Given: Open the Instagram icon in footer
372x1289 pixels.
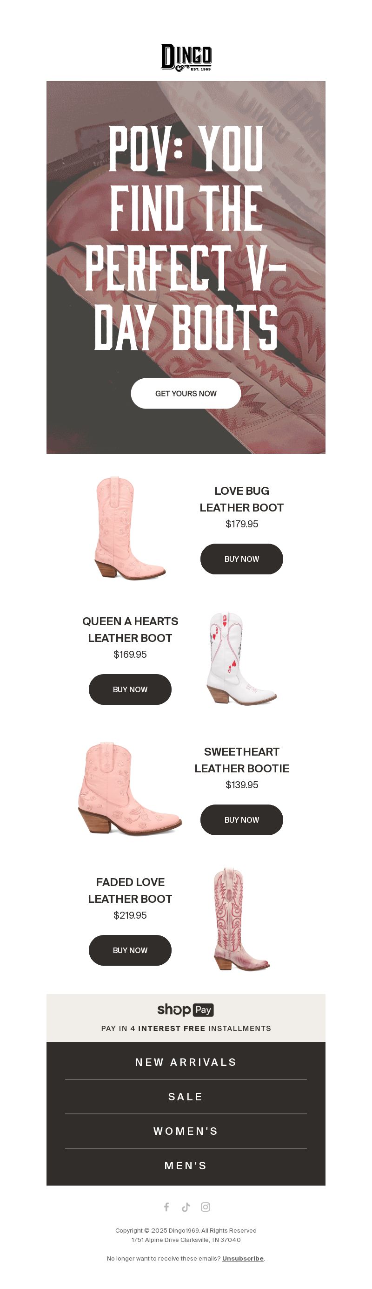Looking at the screenshot, I should click(205, 1207).
